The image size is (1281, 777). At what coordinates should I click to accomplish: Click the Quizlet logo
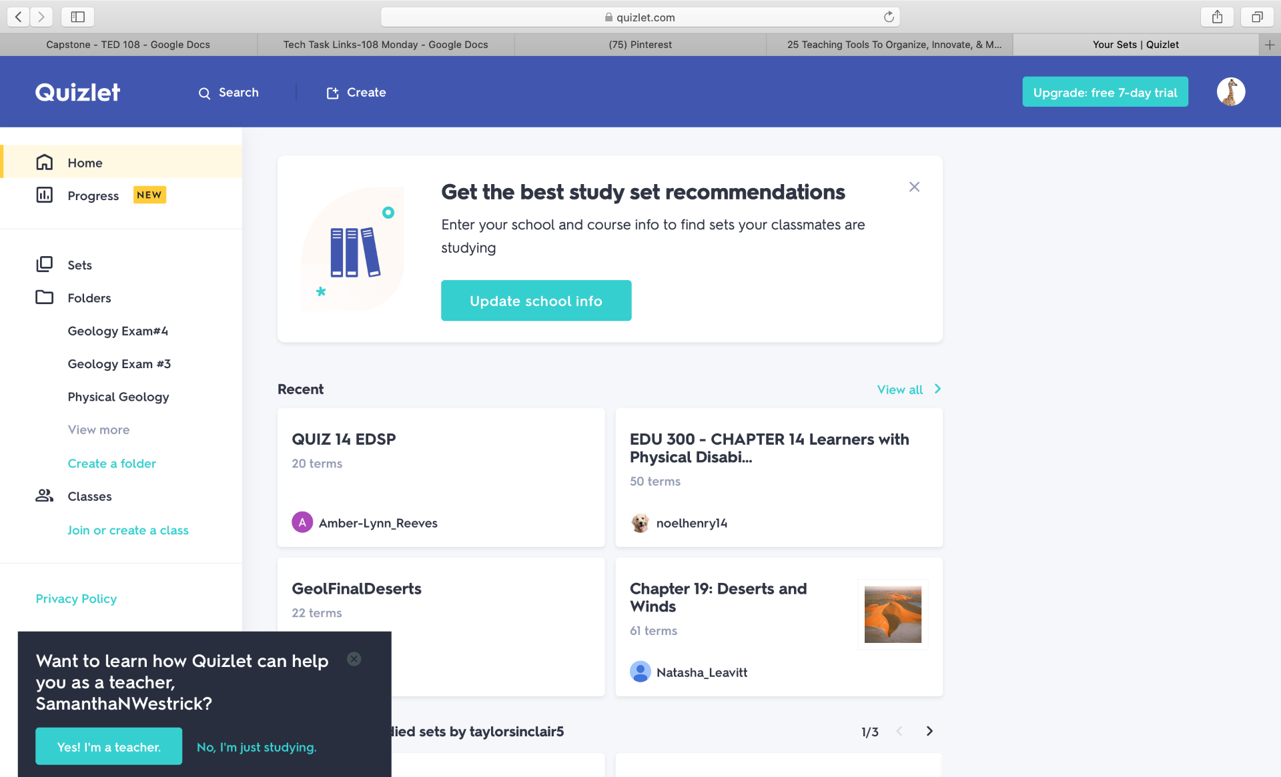(77, 92)
